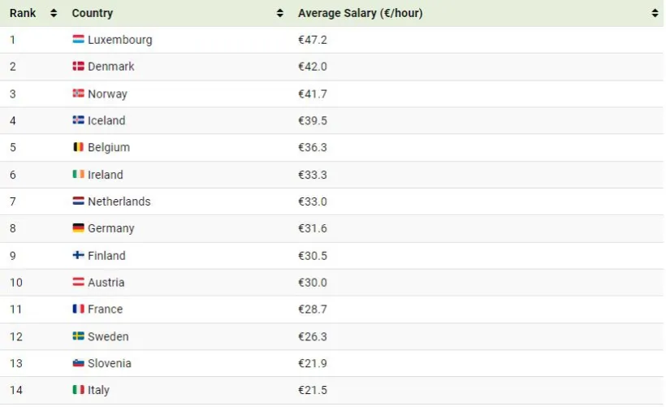Click the Average Salary (€/hour) header
Viewport: 666px width, 407px height.
click(x=360, y=14)
